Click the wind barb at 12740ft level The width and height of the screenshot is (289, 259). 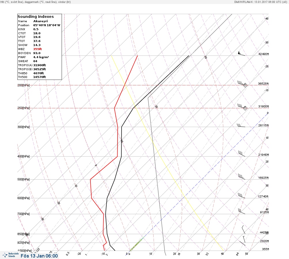tap(241, 195)
